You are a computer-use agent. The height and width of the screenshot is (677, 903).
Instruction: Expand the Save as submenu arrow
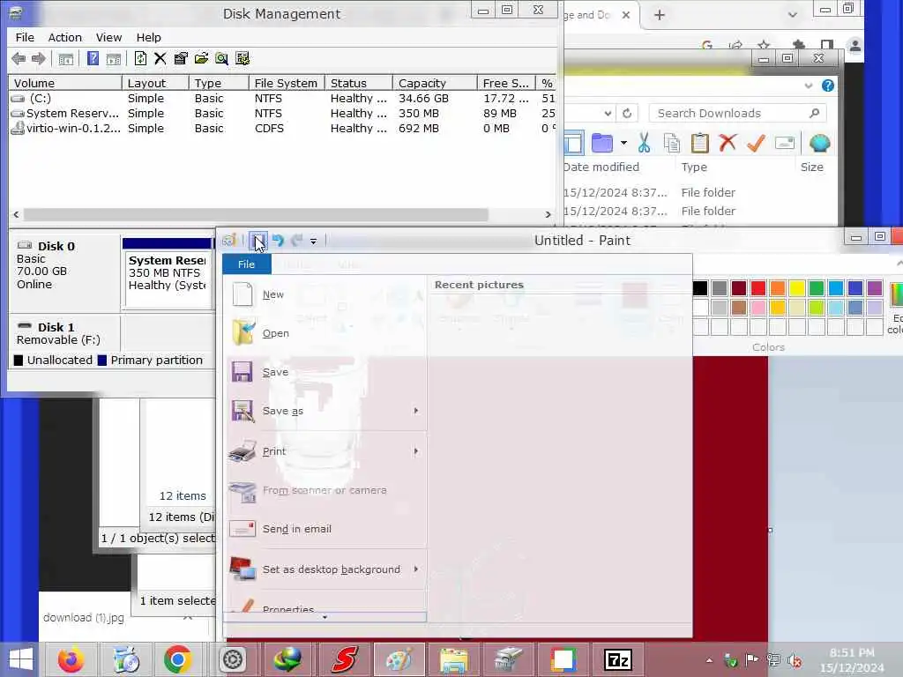[416, 411]
